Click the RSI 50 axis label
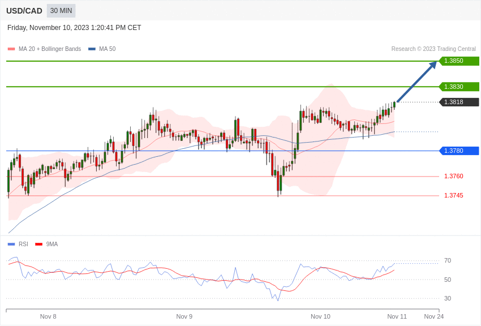This screenshot has height=326, width=481. pyautogui.click(x=448, y=280)
